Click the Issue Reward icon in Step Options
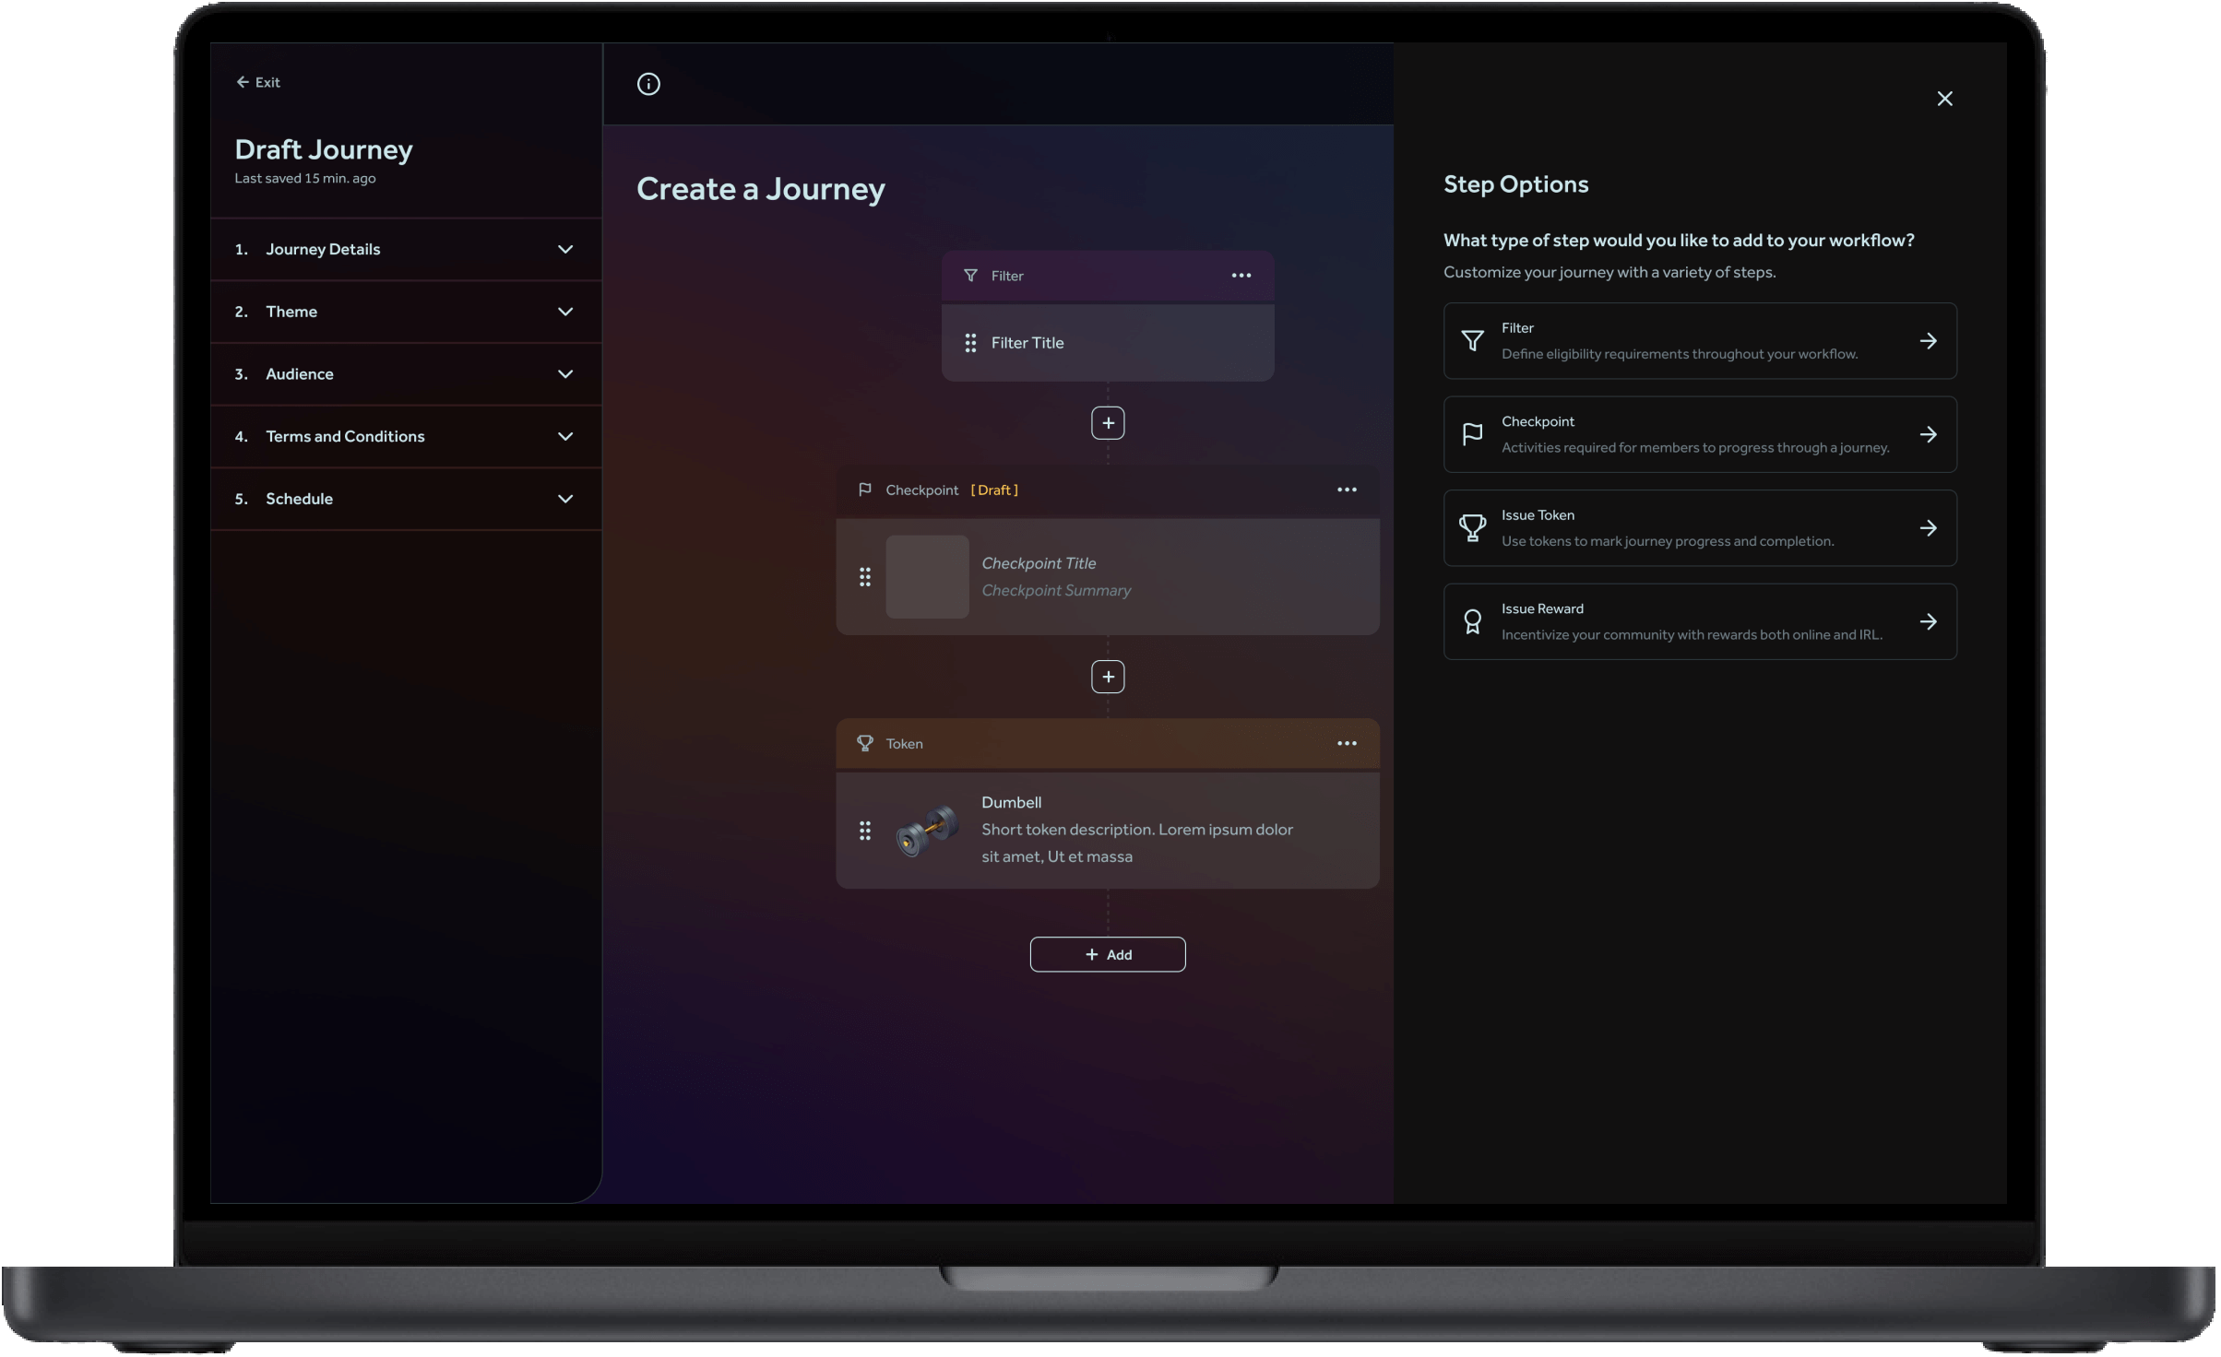This screenshot has width=2221, height=1357. [x=1472, y=619]
